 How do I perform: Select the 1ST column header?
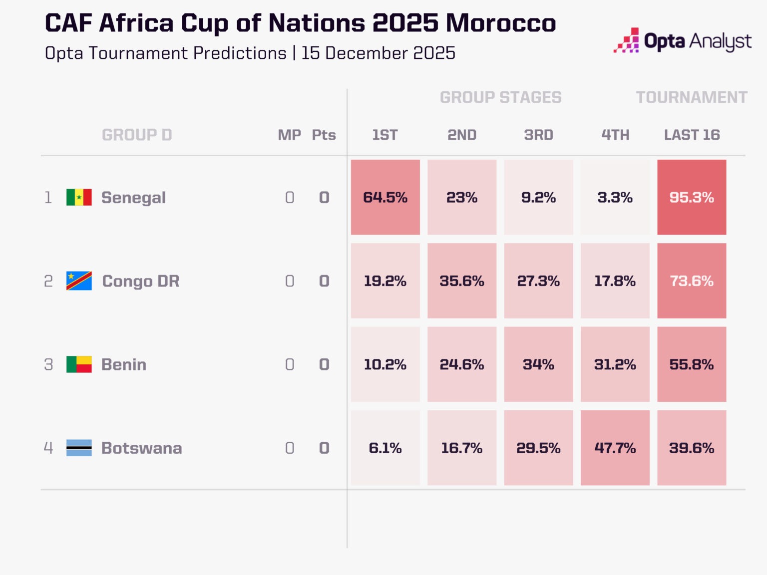coord(385,135)
